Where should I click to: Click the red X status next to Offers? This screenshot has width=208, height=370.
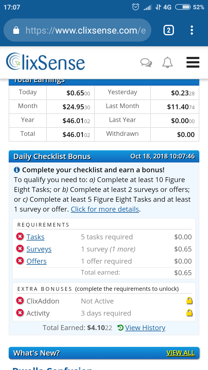(20, 261)
